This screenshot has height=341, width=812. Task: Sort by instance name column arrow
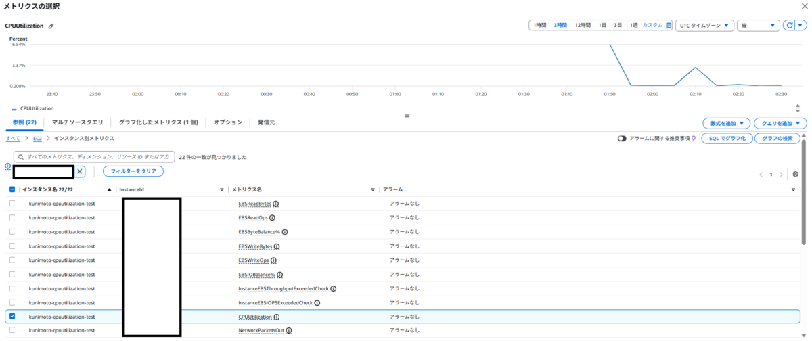click(x=110, y=189)
